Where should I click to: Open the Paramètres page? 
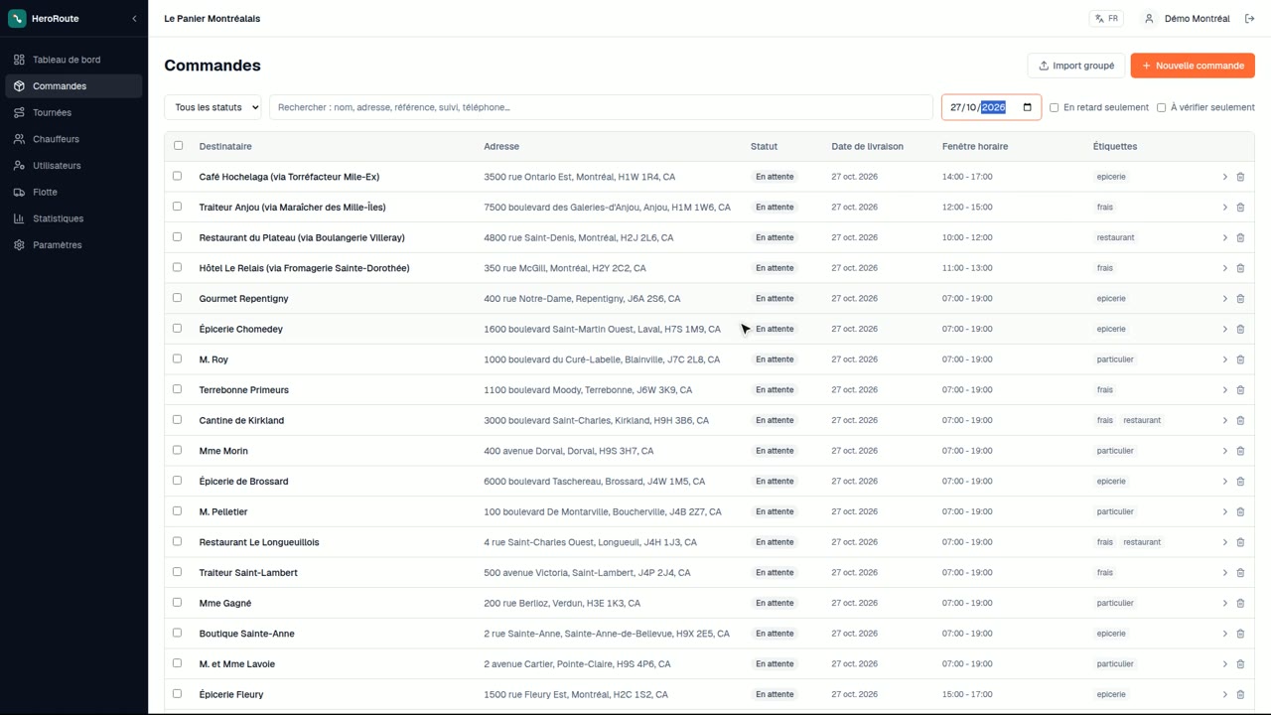[73, 245]
